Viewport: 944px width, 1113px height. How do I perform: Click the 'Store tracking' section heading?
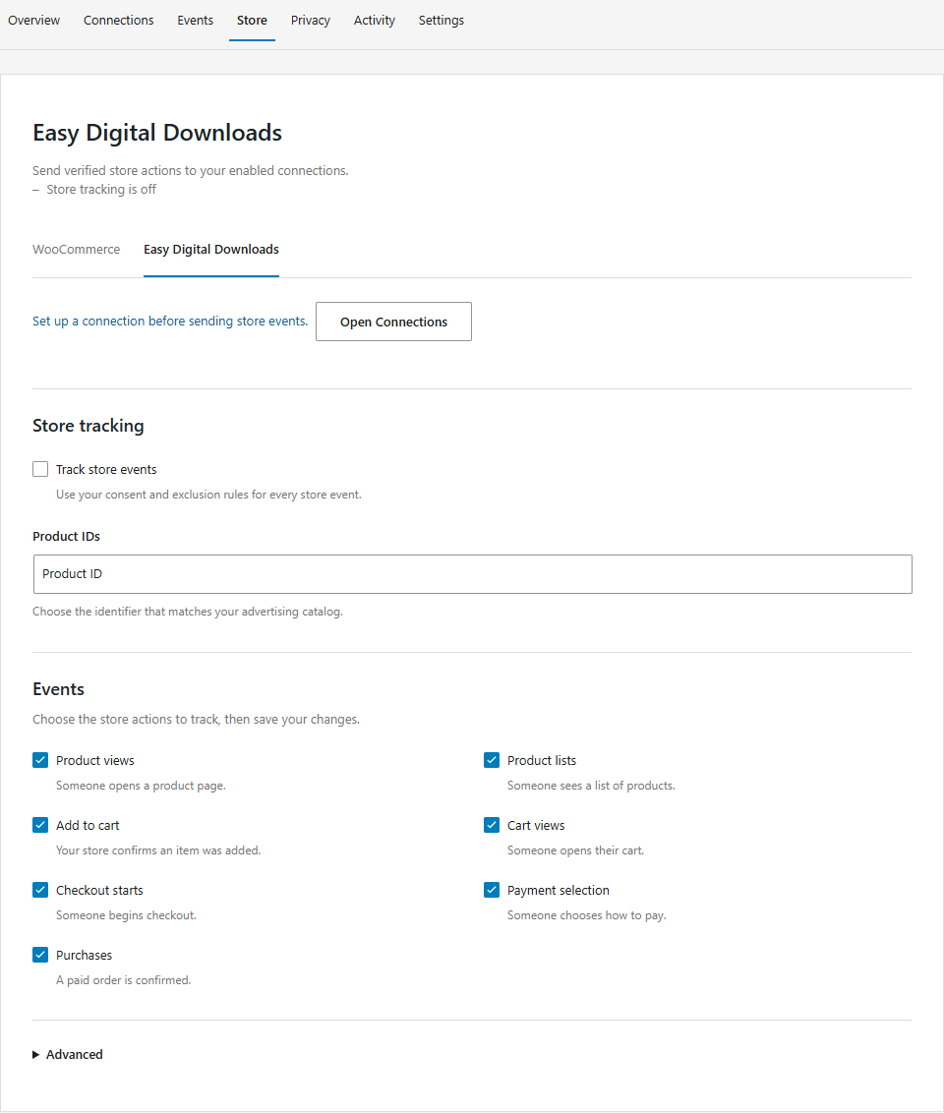pos(88,425)
